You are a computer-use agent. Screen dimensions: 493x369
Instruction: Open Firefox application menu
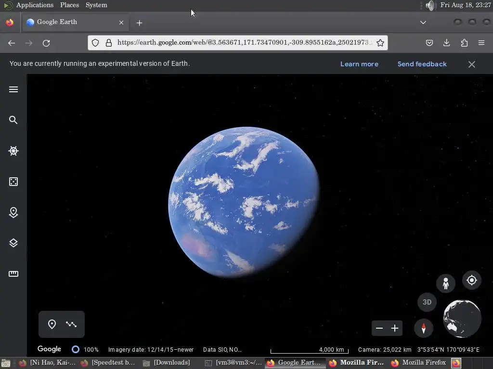[x=481, y=43]
